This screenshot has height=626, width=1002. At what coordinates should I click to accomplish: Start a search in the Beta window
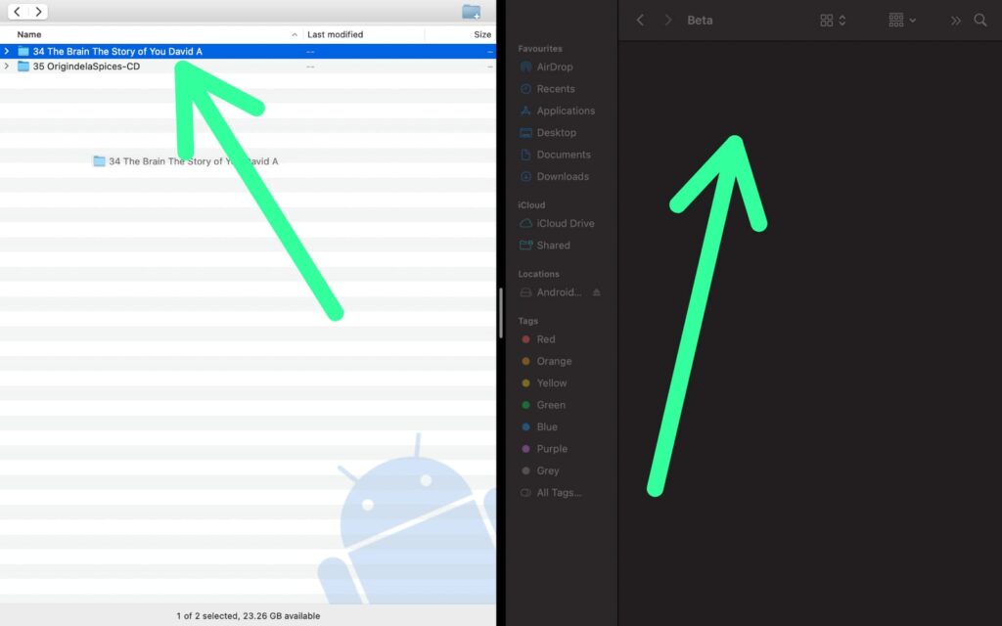(x=981, y=20)
